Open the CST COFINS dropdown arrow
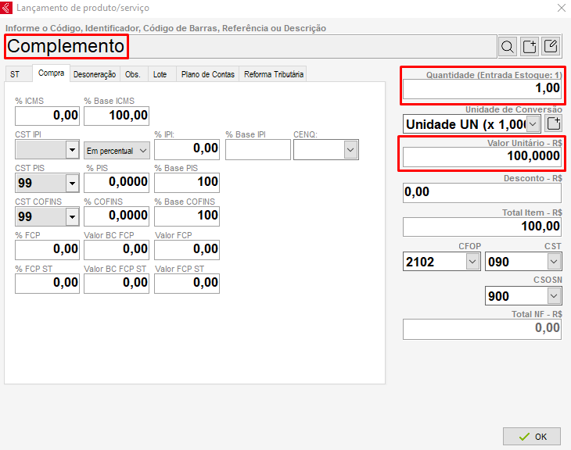571x450 pixels. [72, 217]
